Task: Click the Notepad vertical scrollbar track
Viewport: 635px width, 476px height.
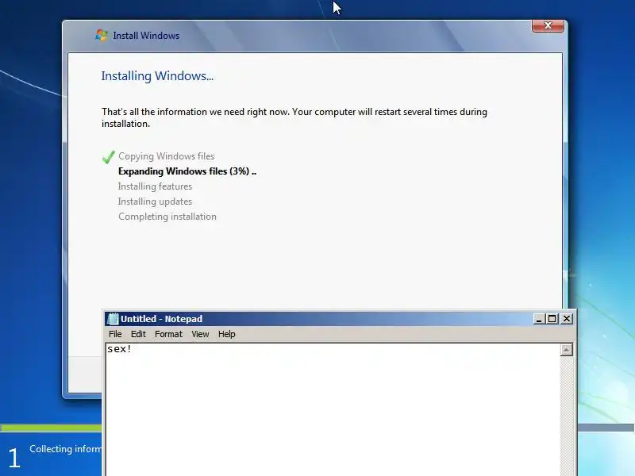Action: tap(567, 416)
